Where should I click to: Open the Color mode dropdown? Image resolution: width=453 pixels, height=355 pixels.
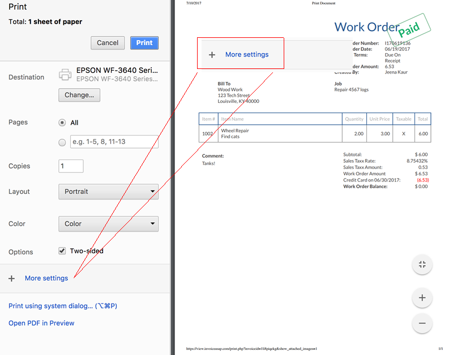[108, 224]
